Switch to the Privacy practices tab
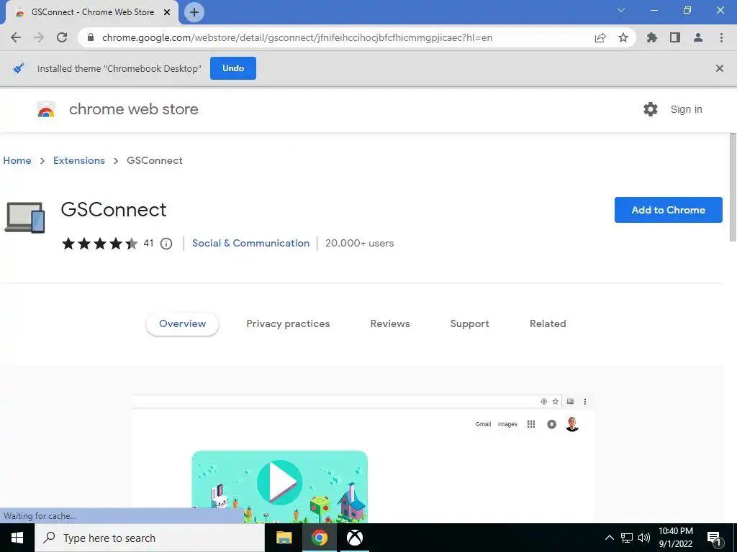 point(288,323)
